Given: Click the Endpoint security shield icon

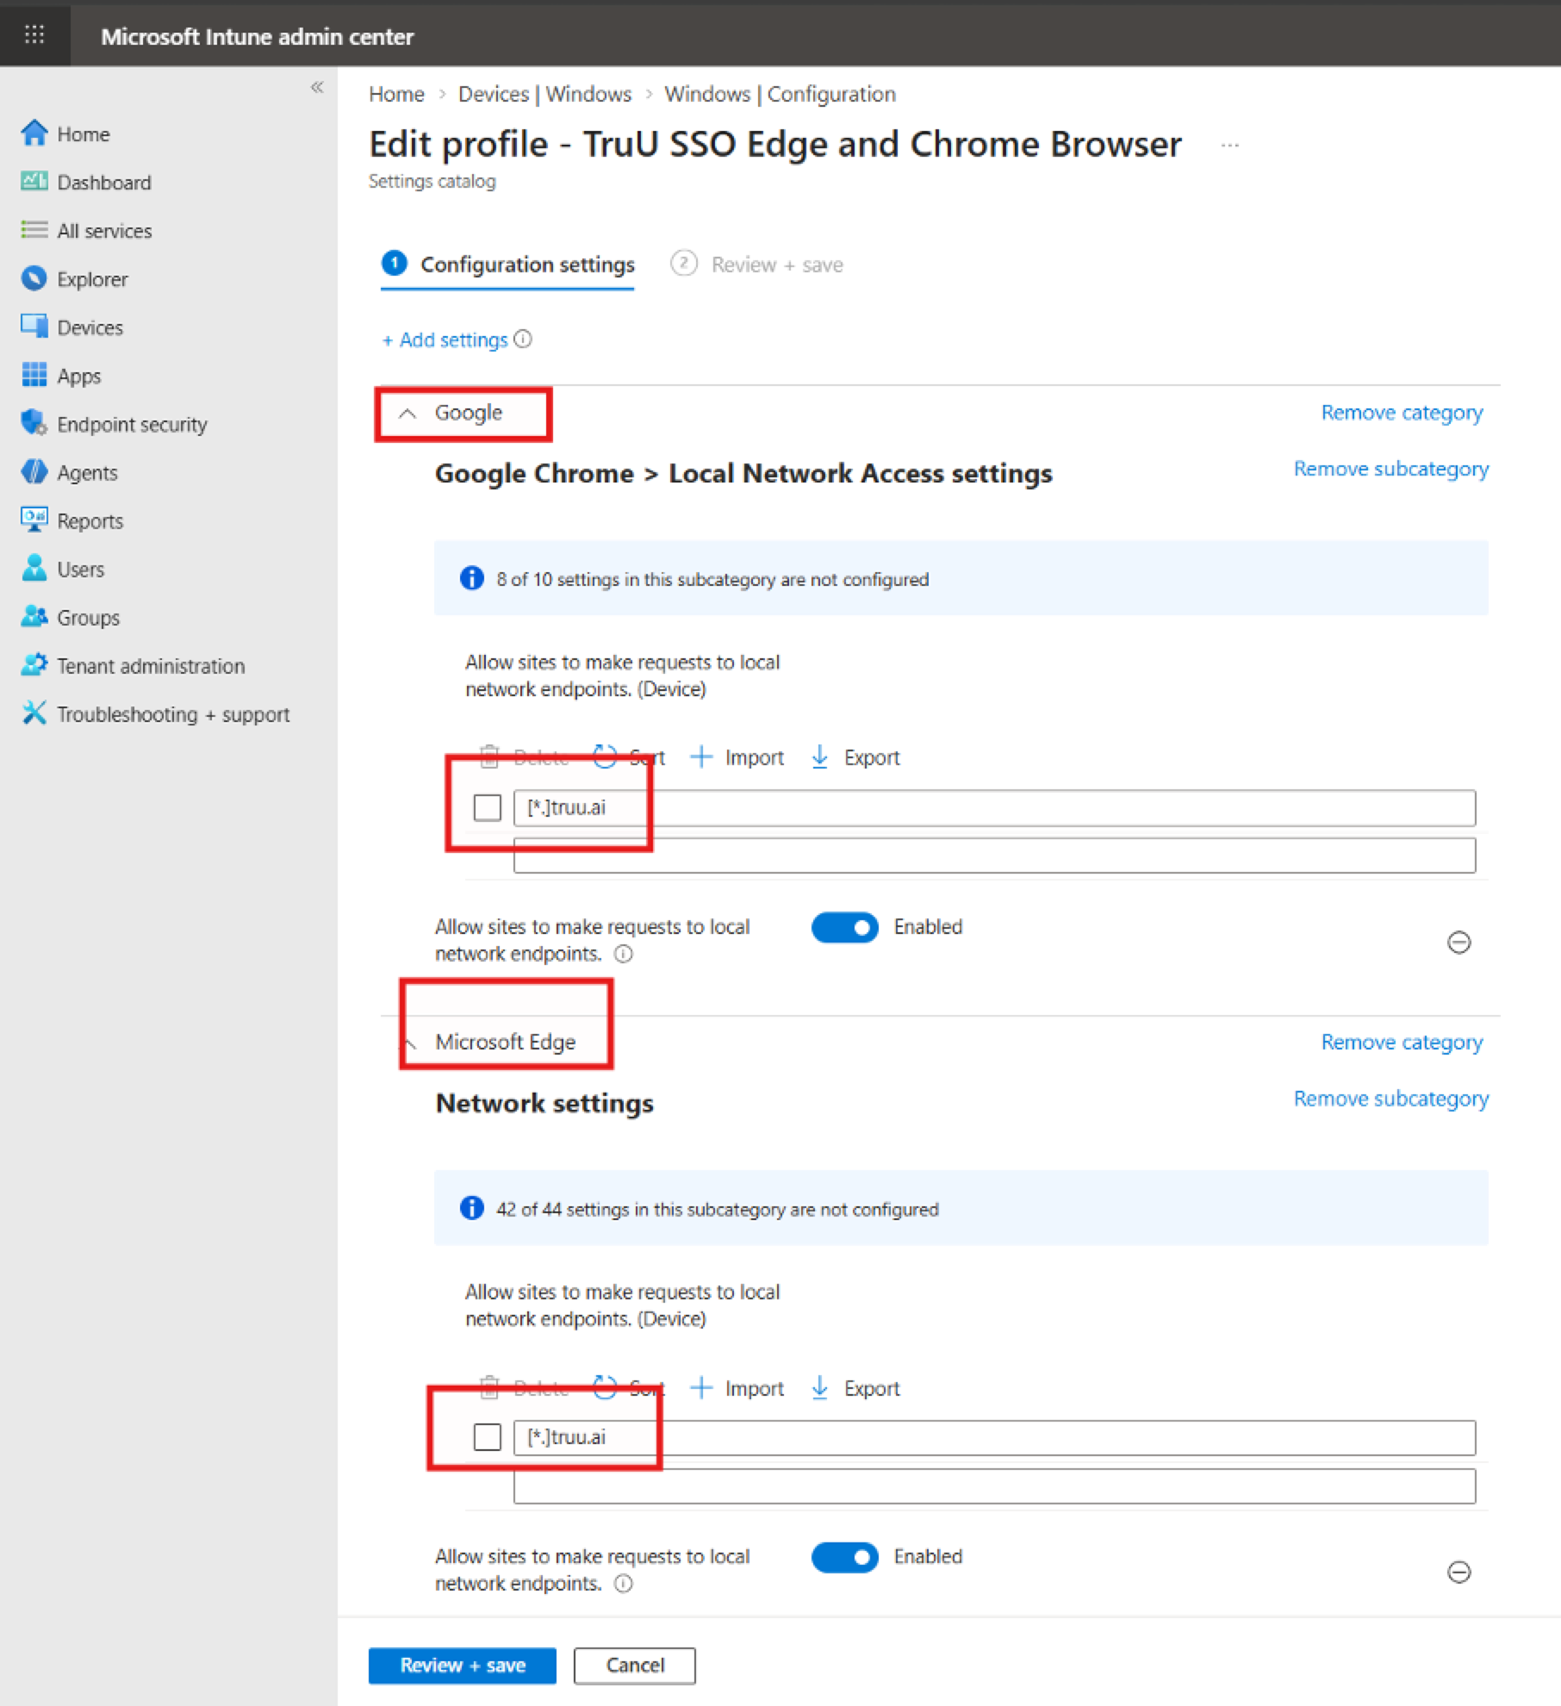Looking at the screenshot, I should (34, 423).
